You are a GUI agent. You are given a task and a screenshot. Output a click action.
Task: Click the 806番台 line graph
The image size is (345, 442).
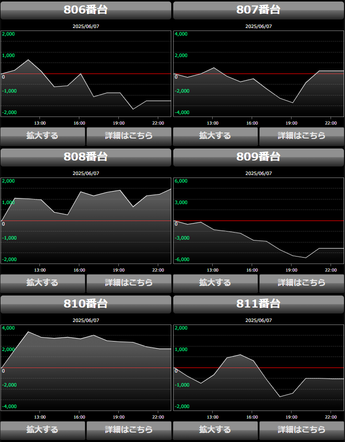[x=86, y=73]
